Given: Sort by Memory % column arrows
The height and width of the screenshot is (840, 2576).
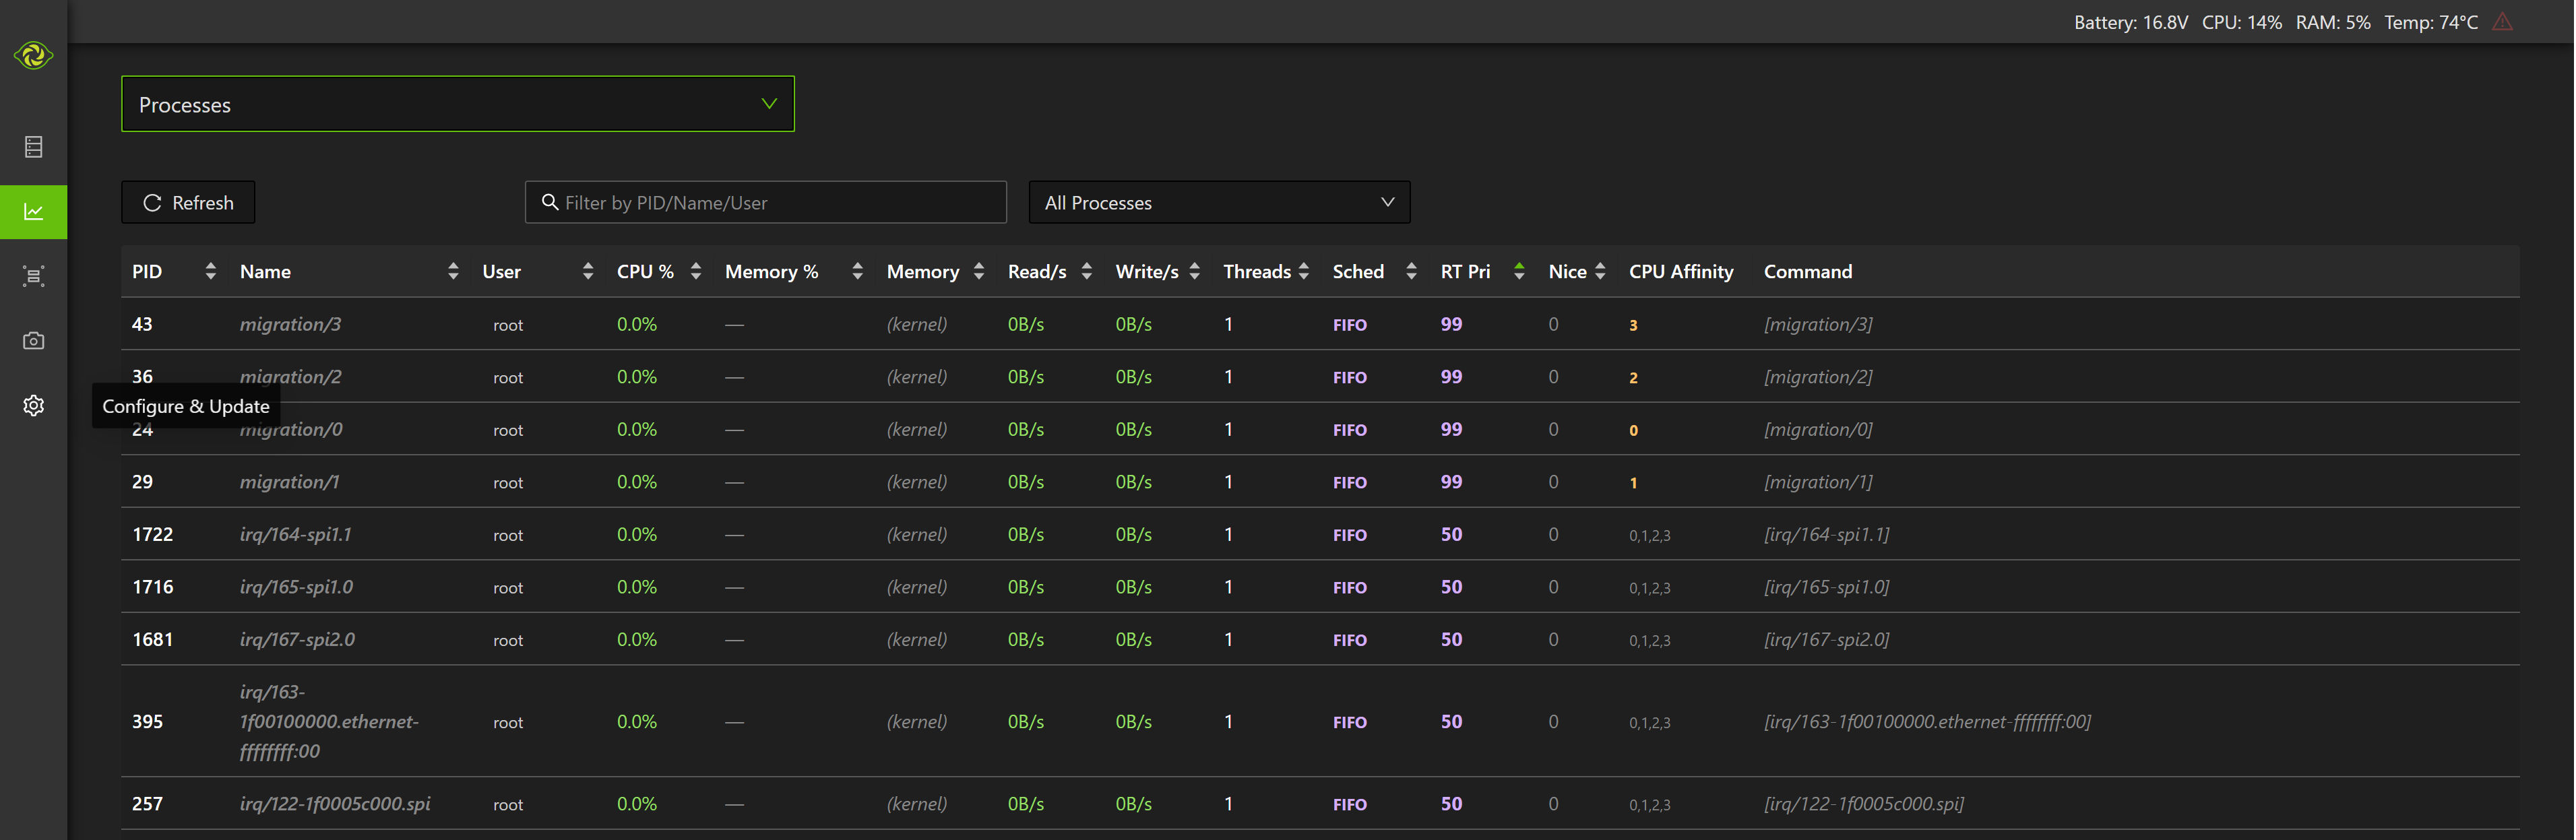Looking at the screenshot, I should 857,271.
